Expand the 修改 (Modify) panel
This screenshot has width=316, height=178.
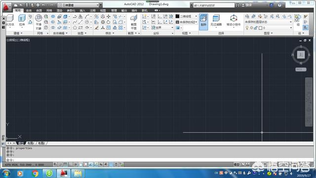click(x=110, y=33)
